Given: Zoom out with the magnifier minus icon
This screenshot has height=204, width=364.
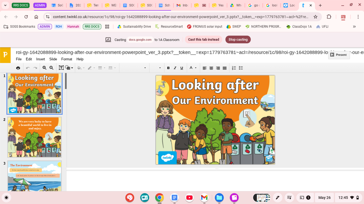Looking at the screenshot, I should (52, 68).
